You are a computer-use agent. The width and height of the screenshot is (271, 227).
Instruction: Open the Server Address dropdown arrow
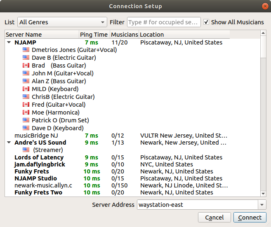(262, 205)
